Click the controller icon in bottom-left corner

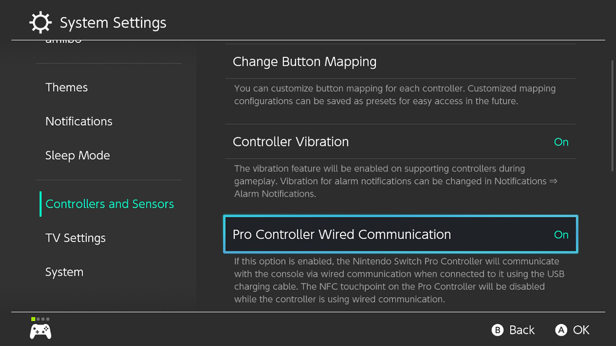[x=41, y=331]
